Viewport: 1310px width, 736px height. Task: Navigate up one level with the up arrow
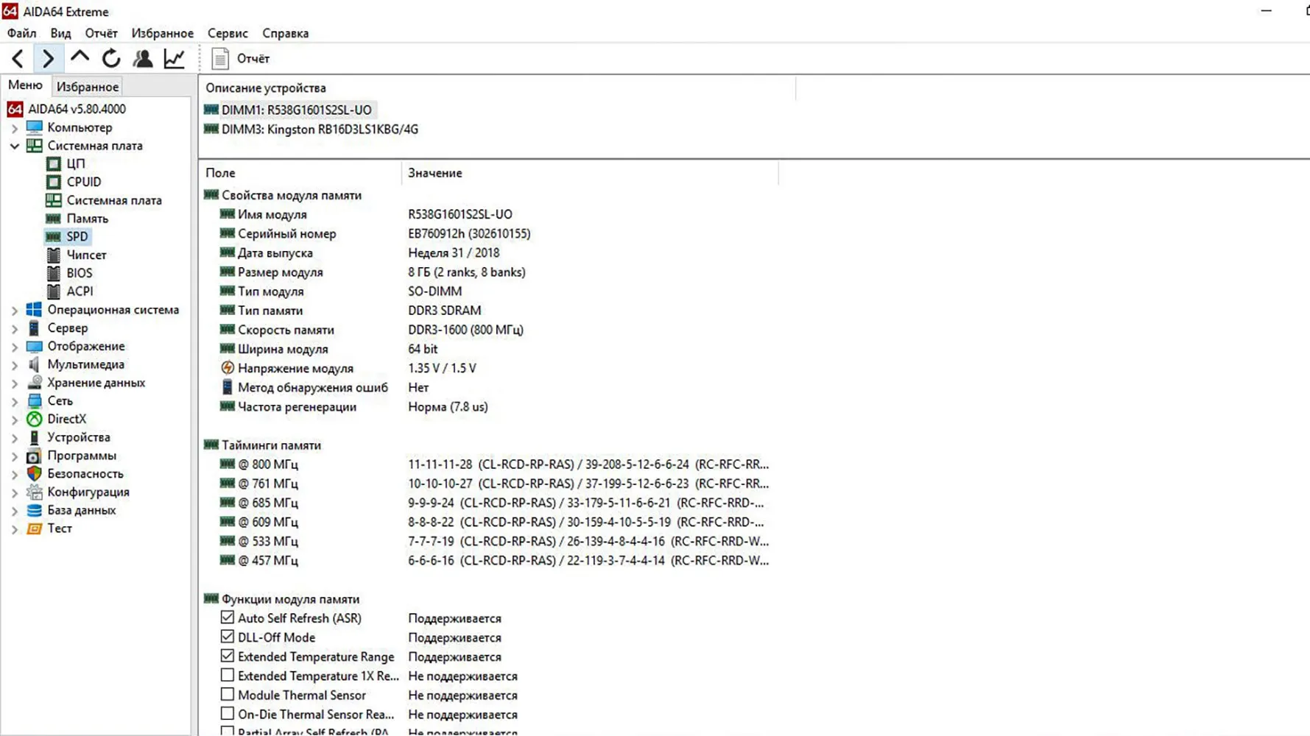coord(80,57)
